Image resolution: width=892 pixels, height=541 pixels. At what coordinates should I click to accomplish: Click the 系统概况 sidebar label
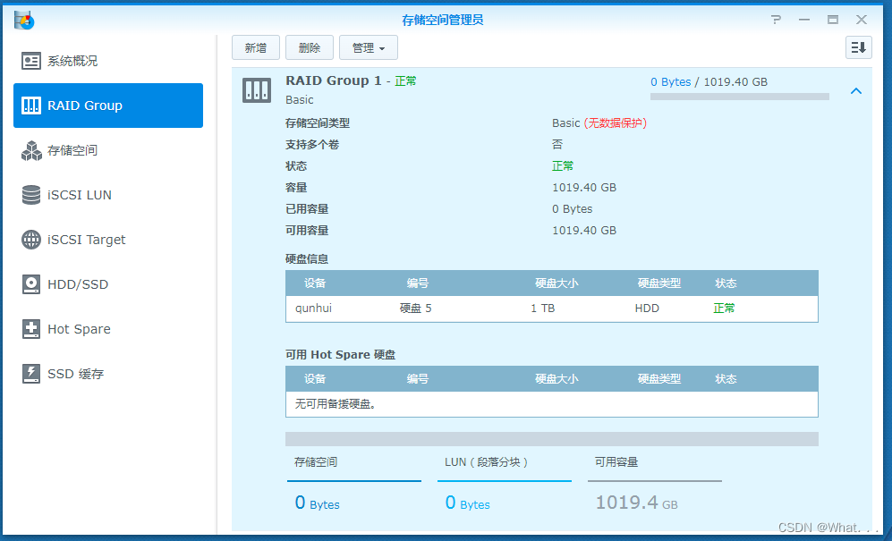click(x=72, y=61)
